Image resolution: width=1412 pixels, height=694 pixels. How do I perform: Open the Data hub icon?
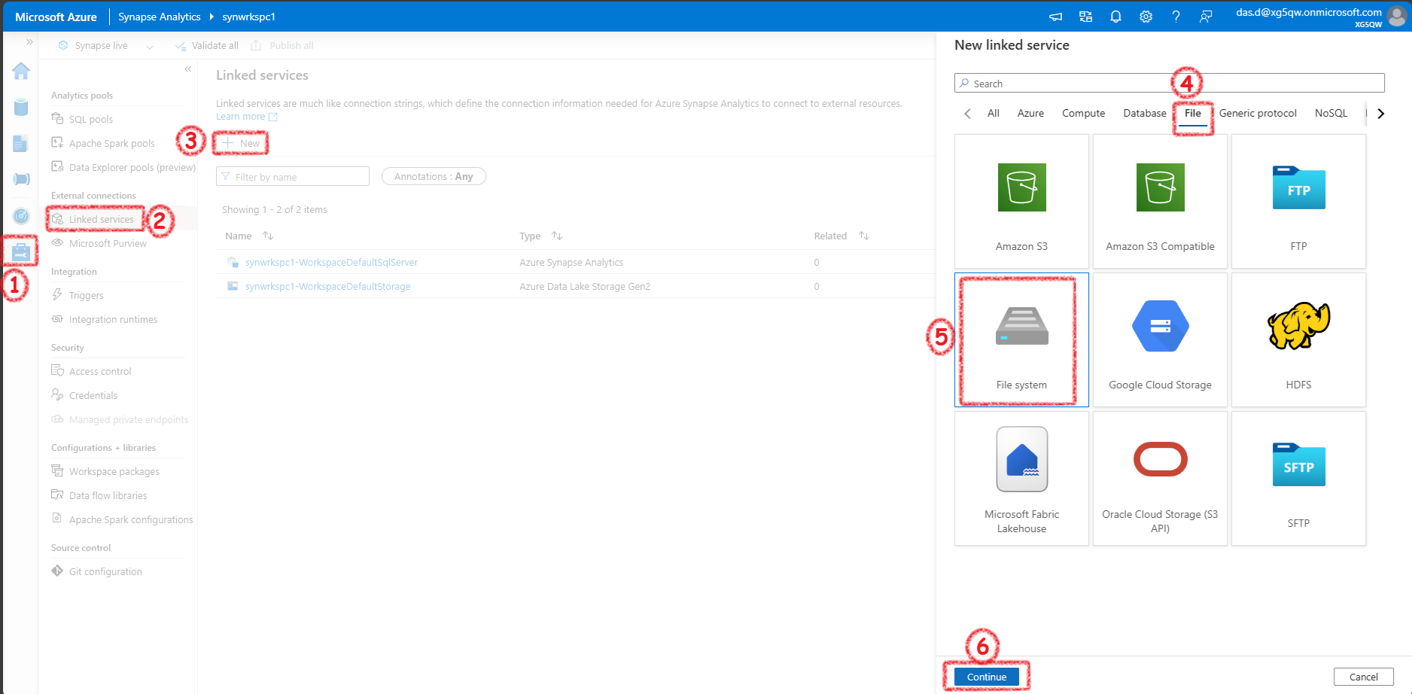pyautogui.click(x=21, y=108)
